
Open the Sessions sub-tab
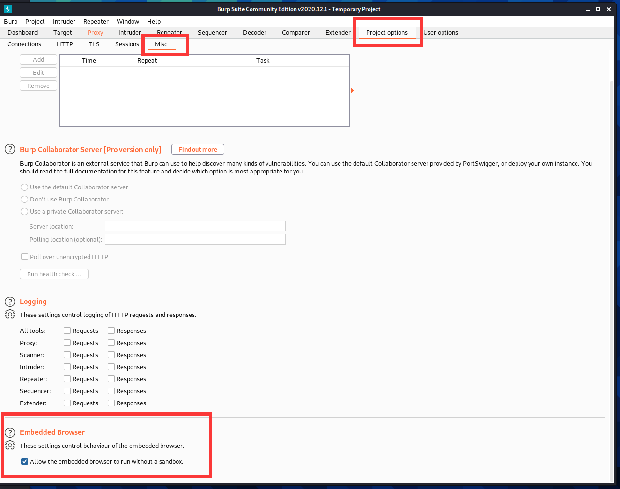coord(127,44)
